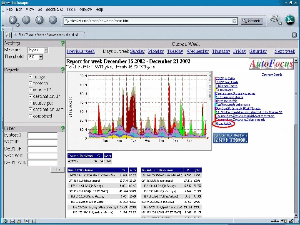
Task: Open the Navigator component in the status bar
Action: coord(5,221)
